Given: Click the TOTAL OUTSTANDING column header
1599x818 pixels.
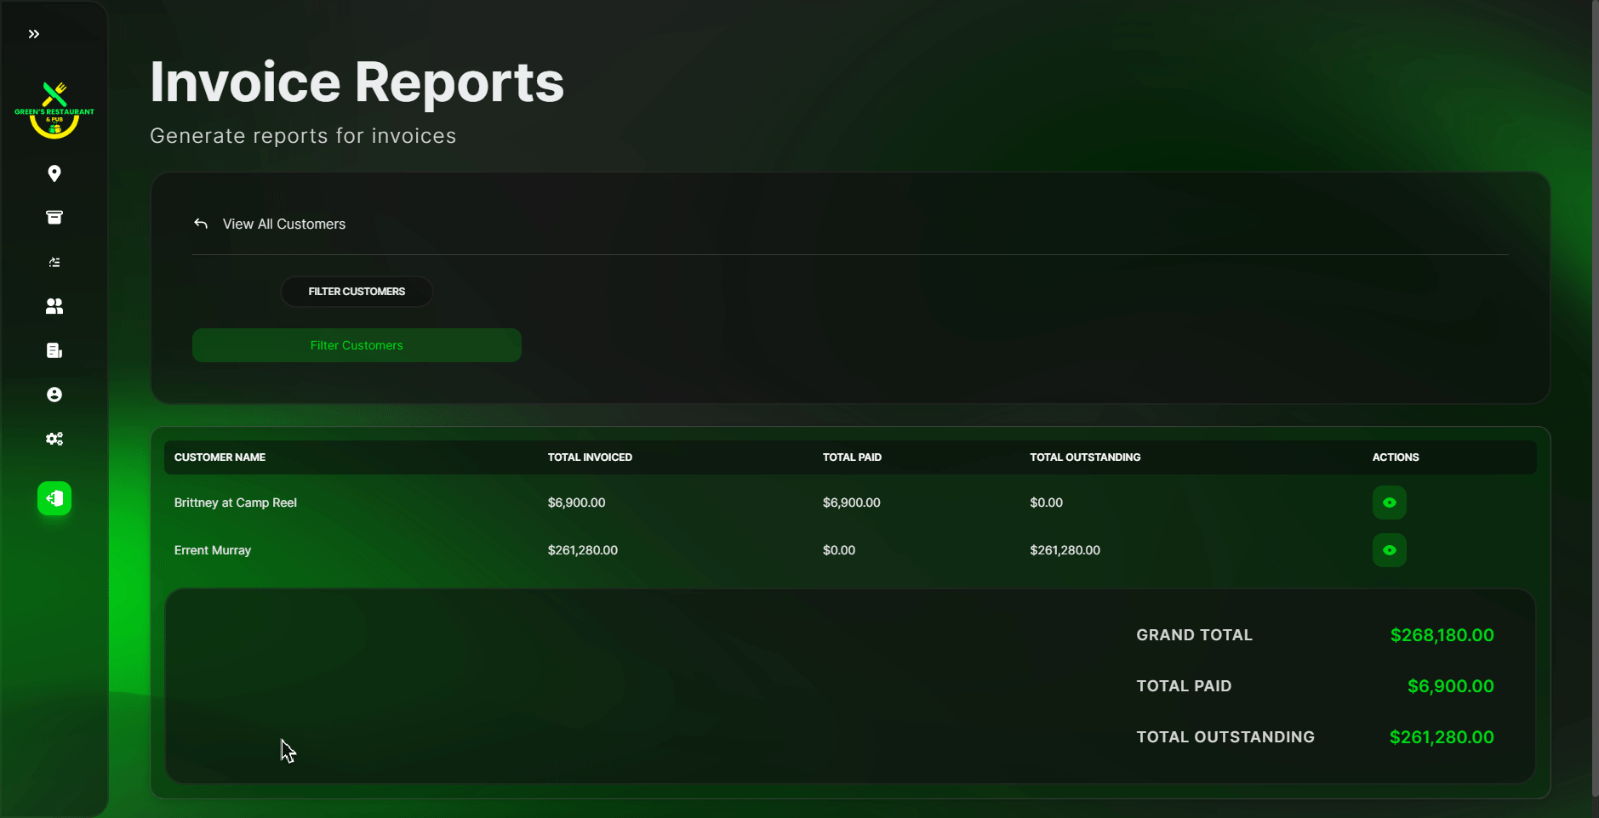Looking at the screenshot, I should [x=1085, y=457].
